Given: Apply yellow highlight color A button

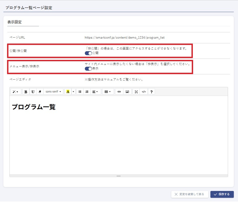Looking at the screenshot, I should click(68, 92).
